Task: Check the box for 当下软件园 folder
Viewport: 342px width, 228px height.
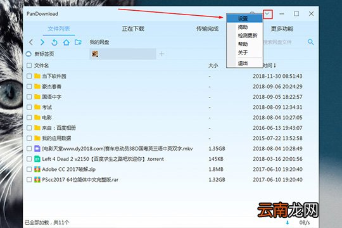Action: 29,76
